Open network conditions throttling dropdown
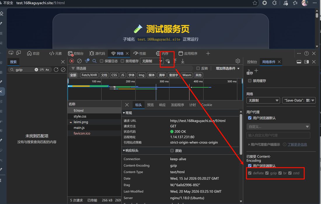321x204 pixels. click(x=263, y=100)
